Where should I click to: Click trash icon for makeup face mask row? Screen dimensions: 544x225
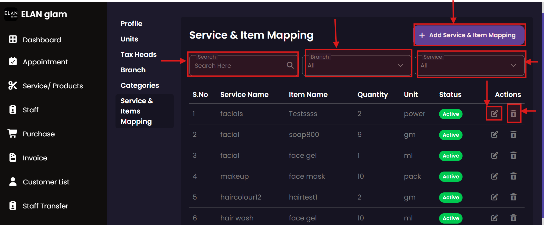pos(513,176)
